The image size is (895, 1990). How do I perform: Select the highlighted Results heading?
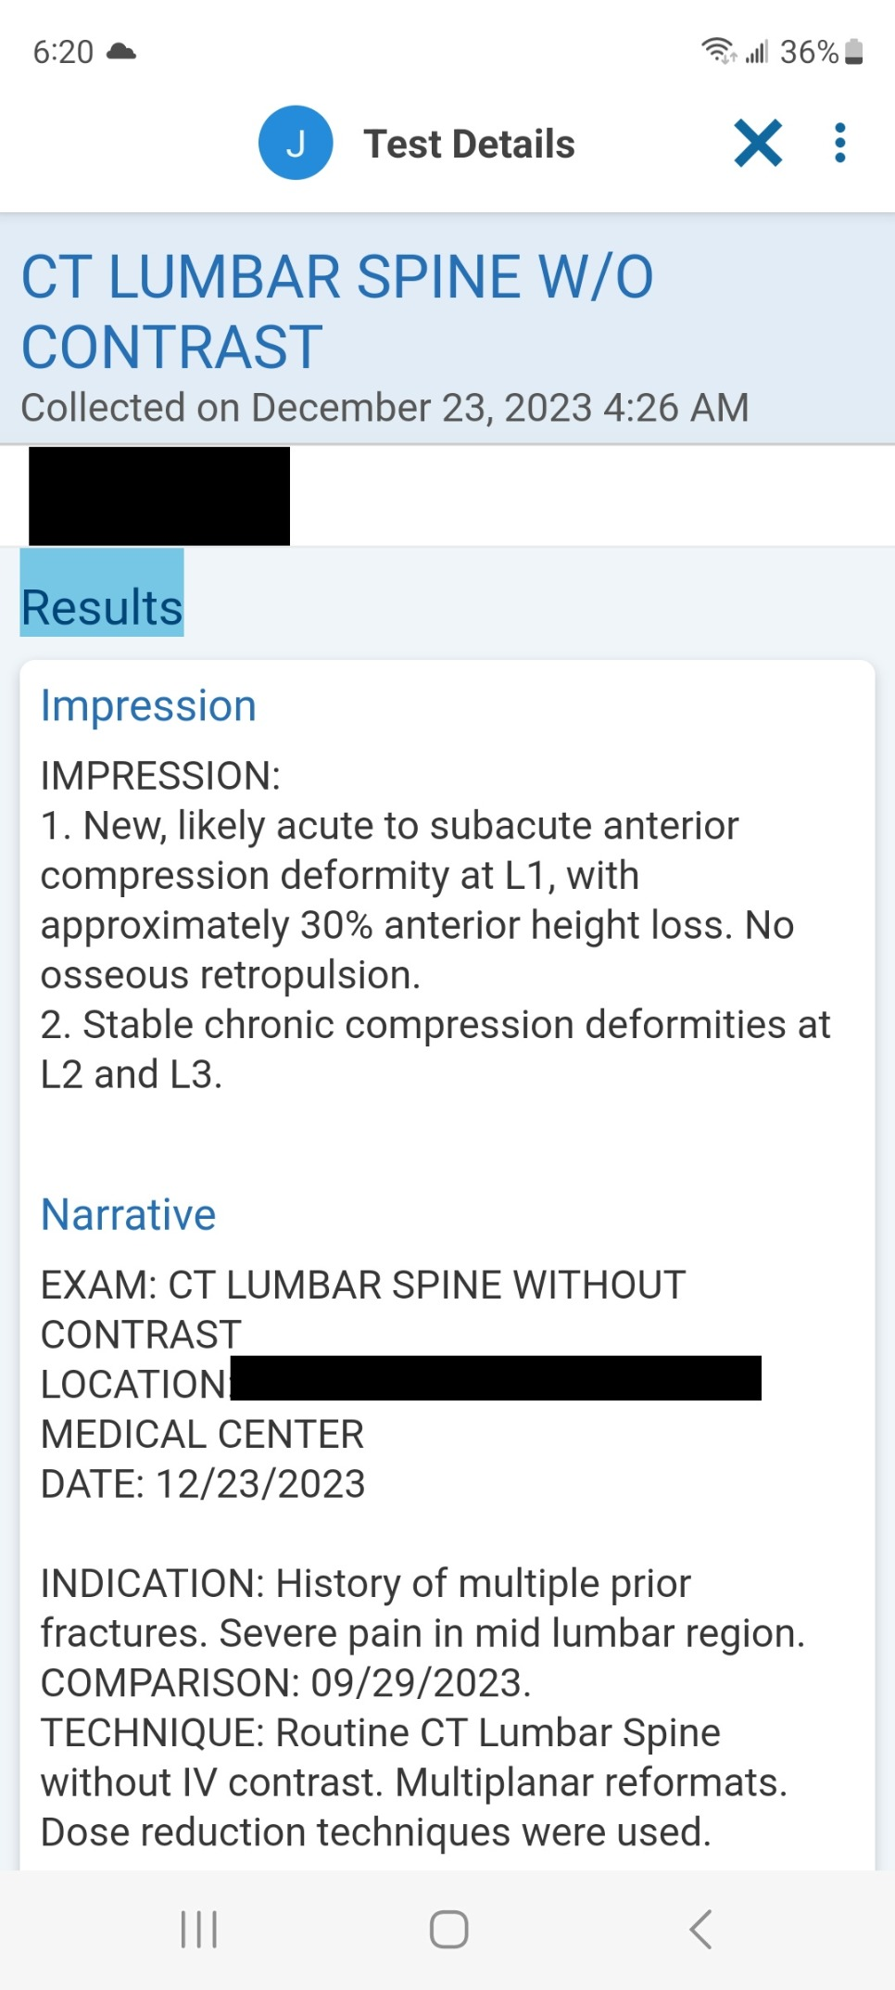(x=102, y=607)
